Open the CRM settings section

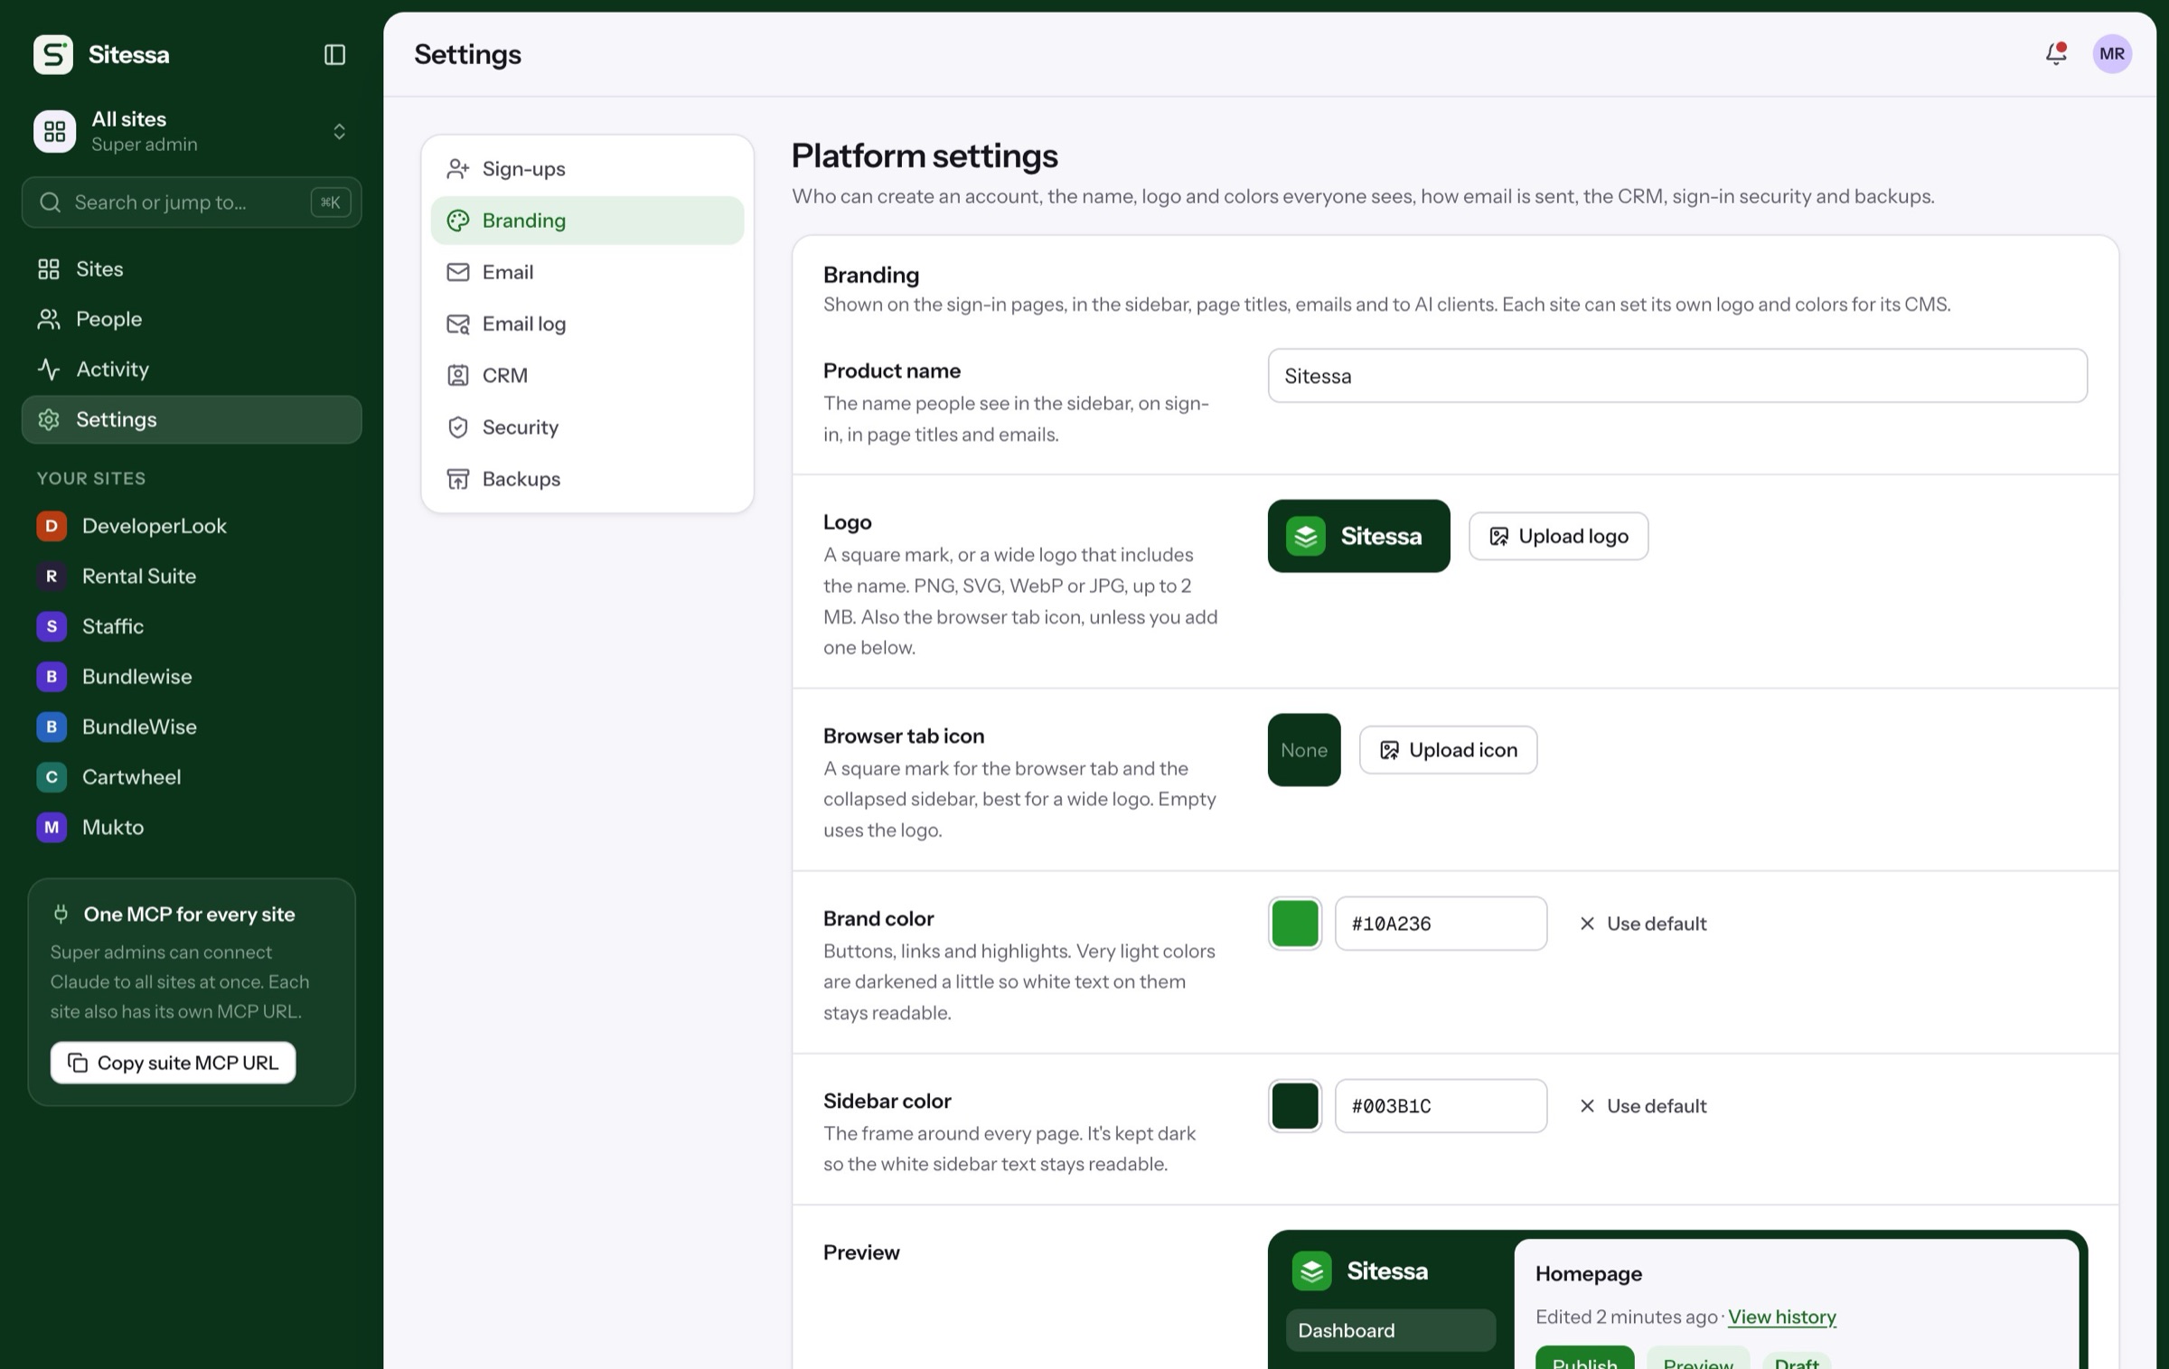coord(587,375)
